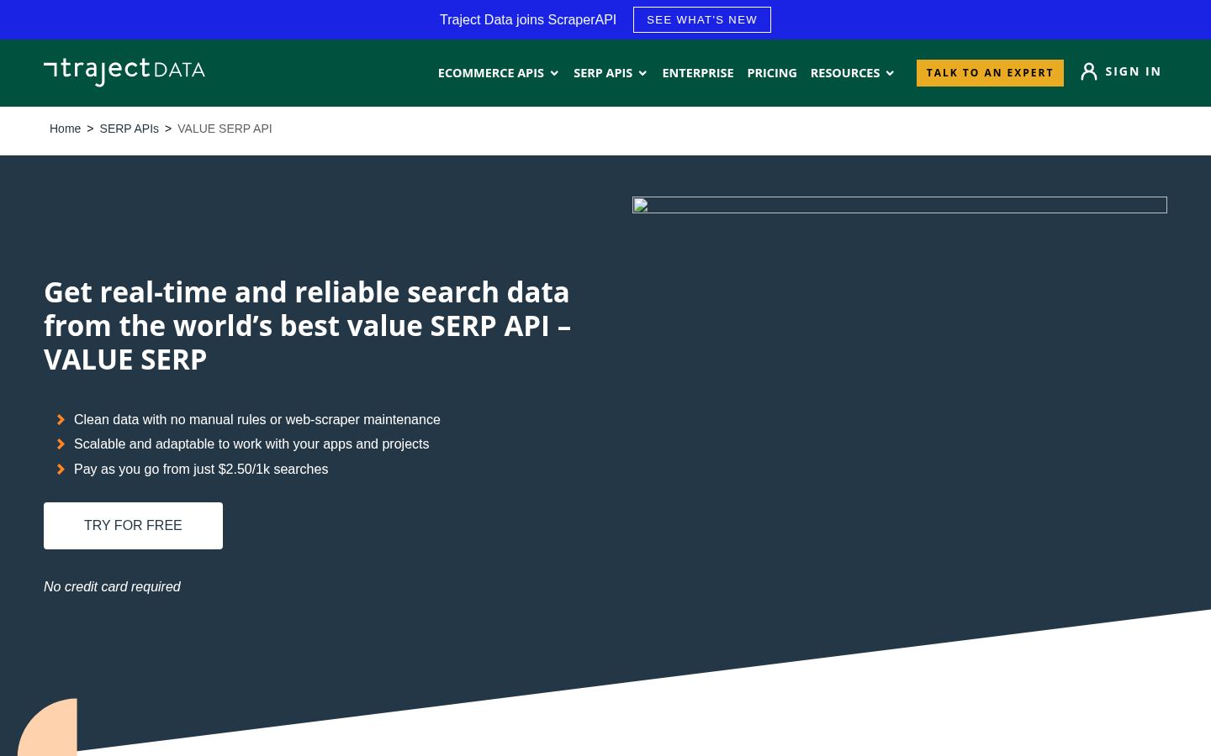Click the hero headline about VALUE SERP
The width and height of the screenshot is (1211, 756).
[308, 326]
